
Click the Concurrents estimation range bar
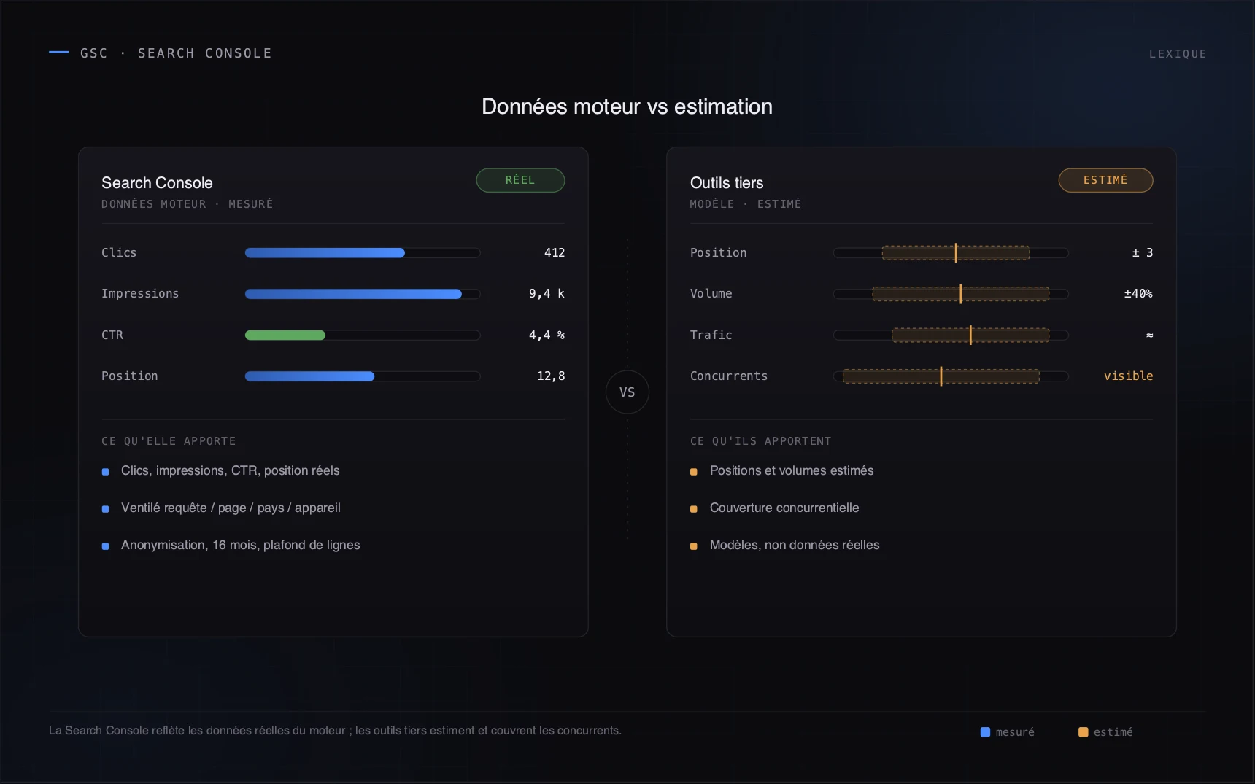pyautogui.click(x=951, y=376)
